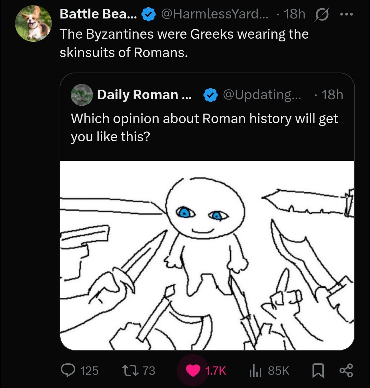Click the 1.7K likes count

click(215, 371)
